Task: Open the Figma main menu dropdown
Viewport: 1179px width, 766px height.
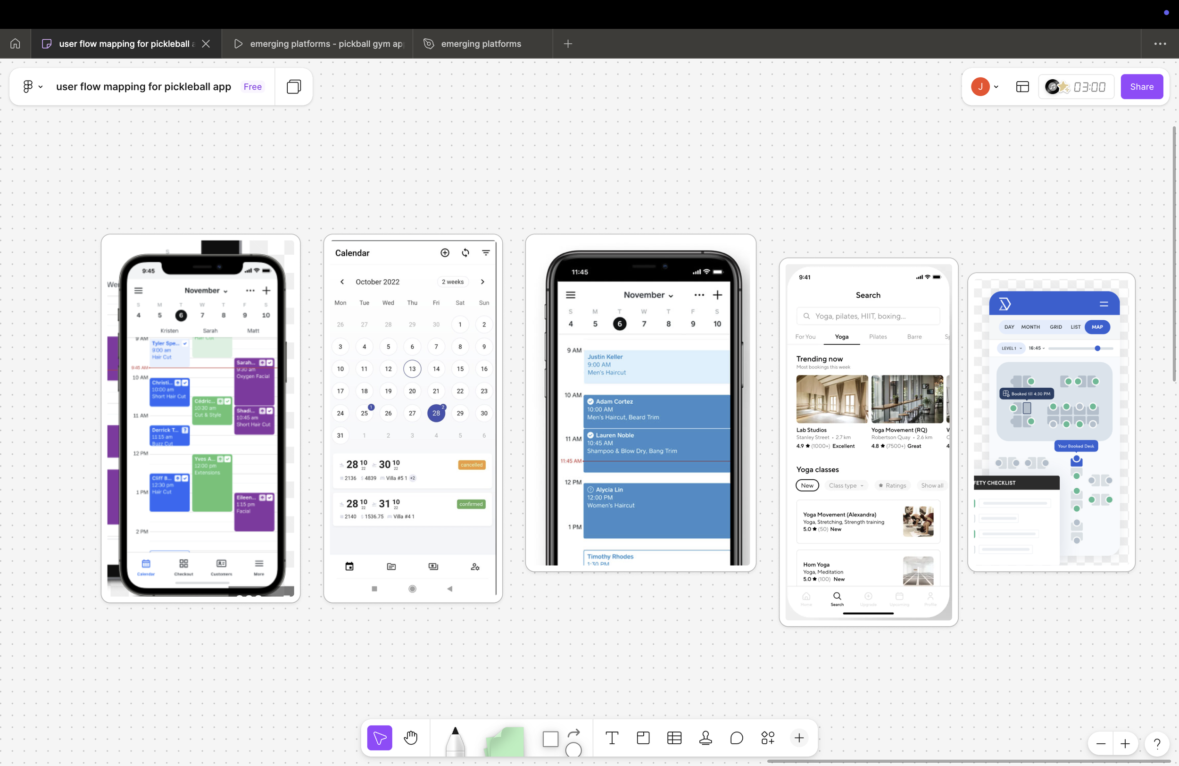Action: pyautogui.click(x=33, y=87)
